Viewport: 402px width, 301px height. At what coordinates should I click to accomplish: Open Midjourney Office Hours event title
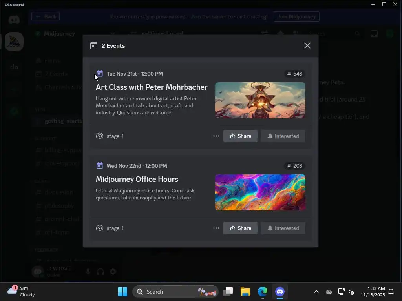pyautogui.click(x=137, y=179)
